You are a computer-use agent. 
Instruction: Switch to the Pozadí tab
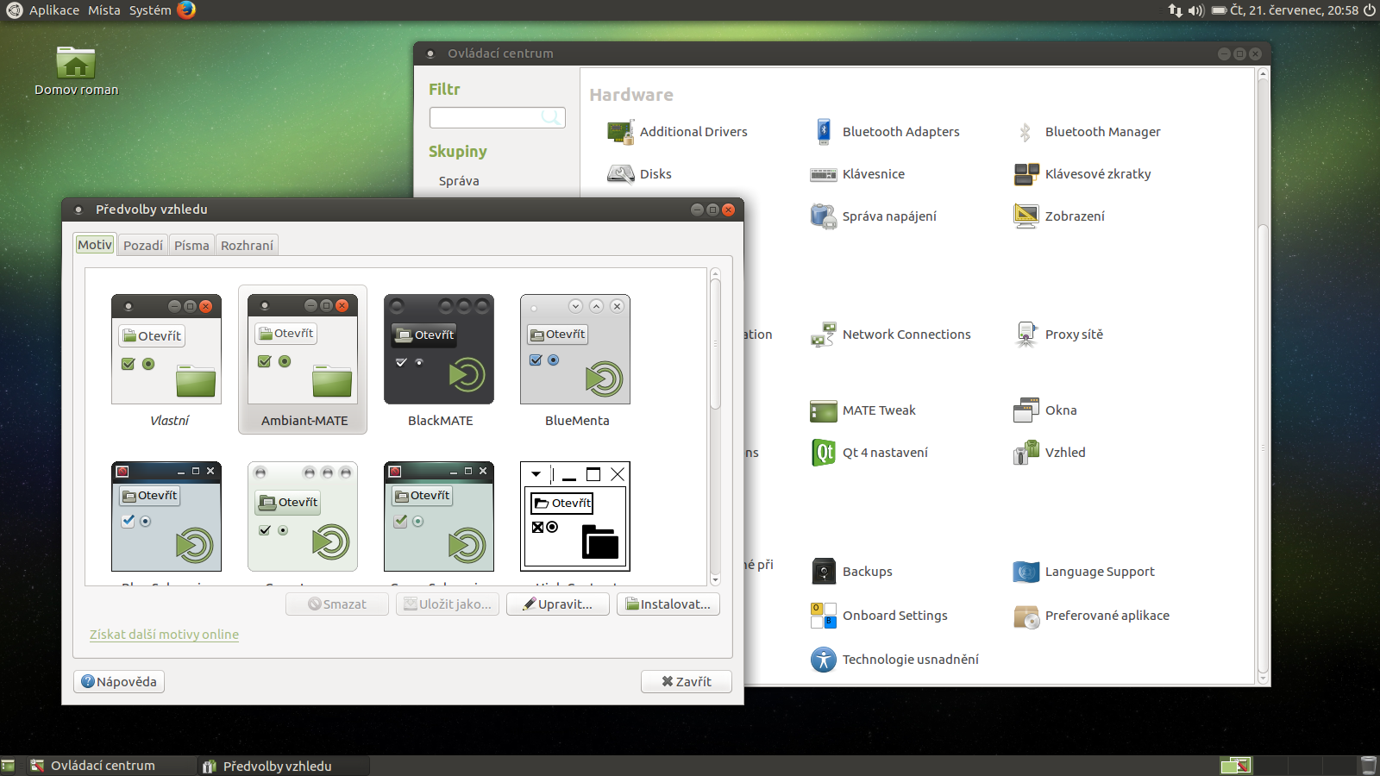point(142,245)
